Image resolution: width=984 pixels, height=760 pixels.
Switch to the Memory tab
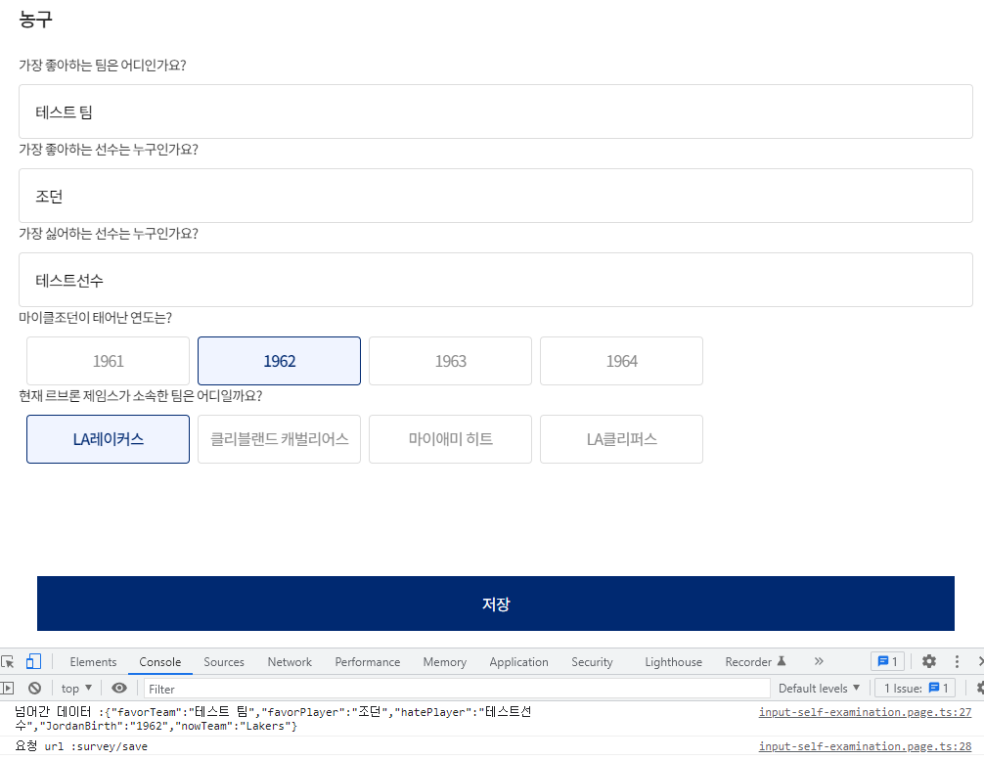point(444,661)
